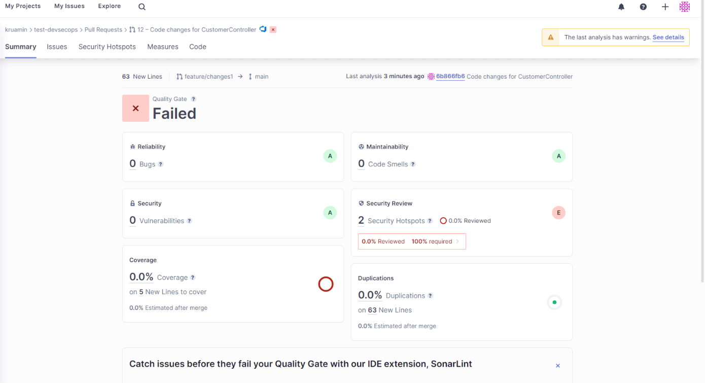Open the 0.0% Coverage value link
This screenshot has height=383, width=705.
(x=142, y=277)
